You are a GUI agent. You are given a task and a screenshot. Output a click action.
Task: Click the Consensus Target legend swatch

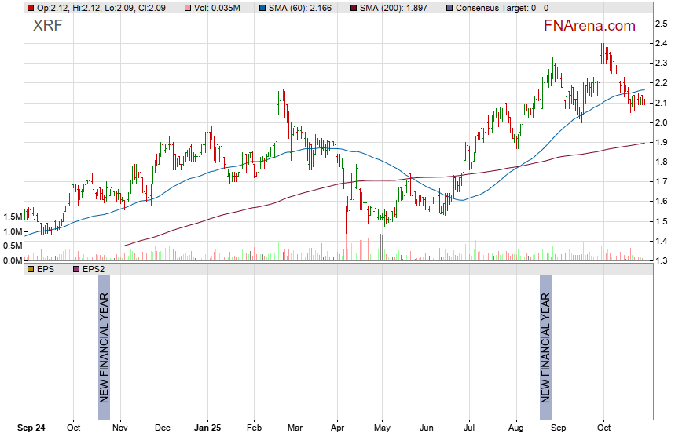pyautogui.click(x=449, y=8)
